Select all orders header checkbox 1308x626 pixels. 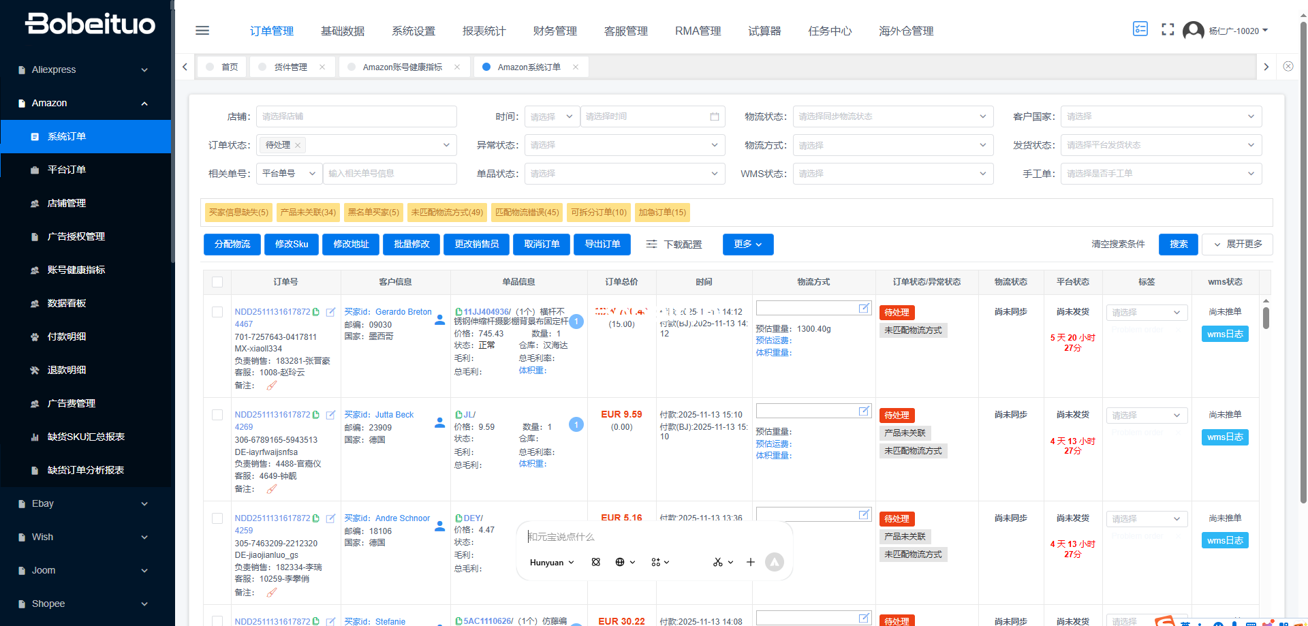217,282
